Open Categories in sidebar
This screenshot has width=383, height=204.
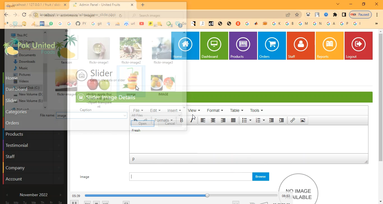point(16,112)
